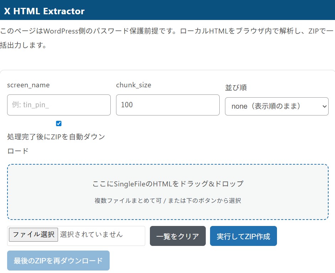This screenshot has height=273, width=335.
Task: Click the chunk_size label
Action: click(134, 85)
